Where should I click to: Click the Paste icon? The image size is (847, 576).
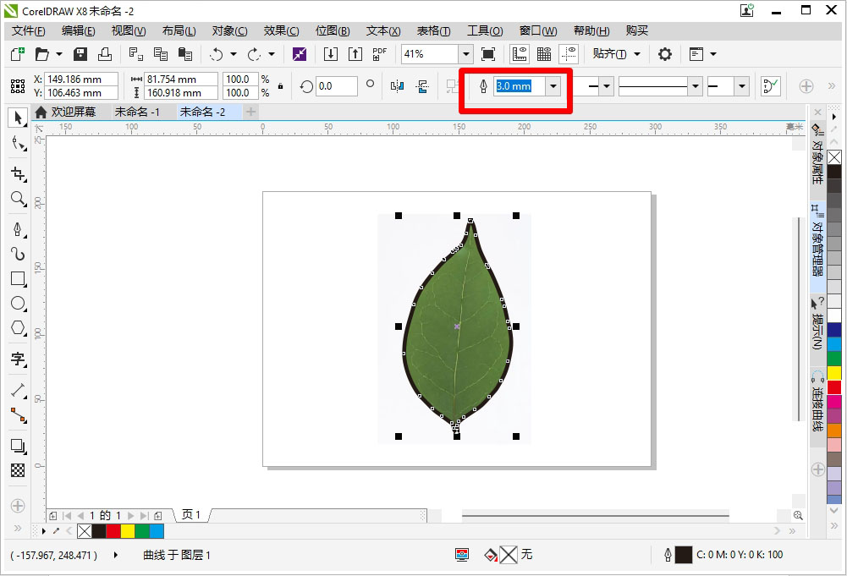[x=185, y=54]
